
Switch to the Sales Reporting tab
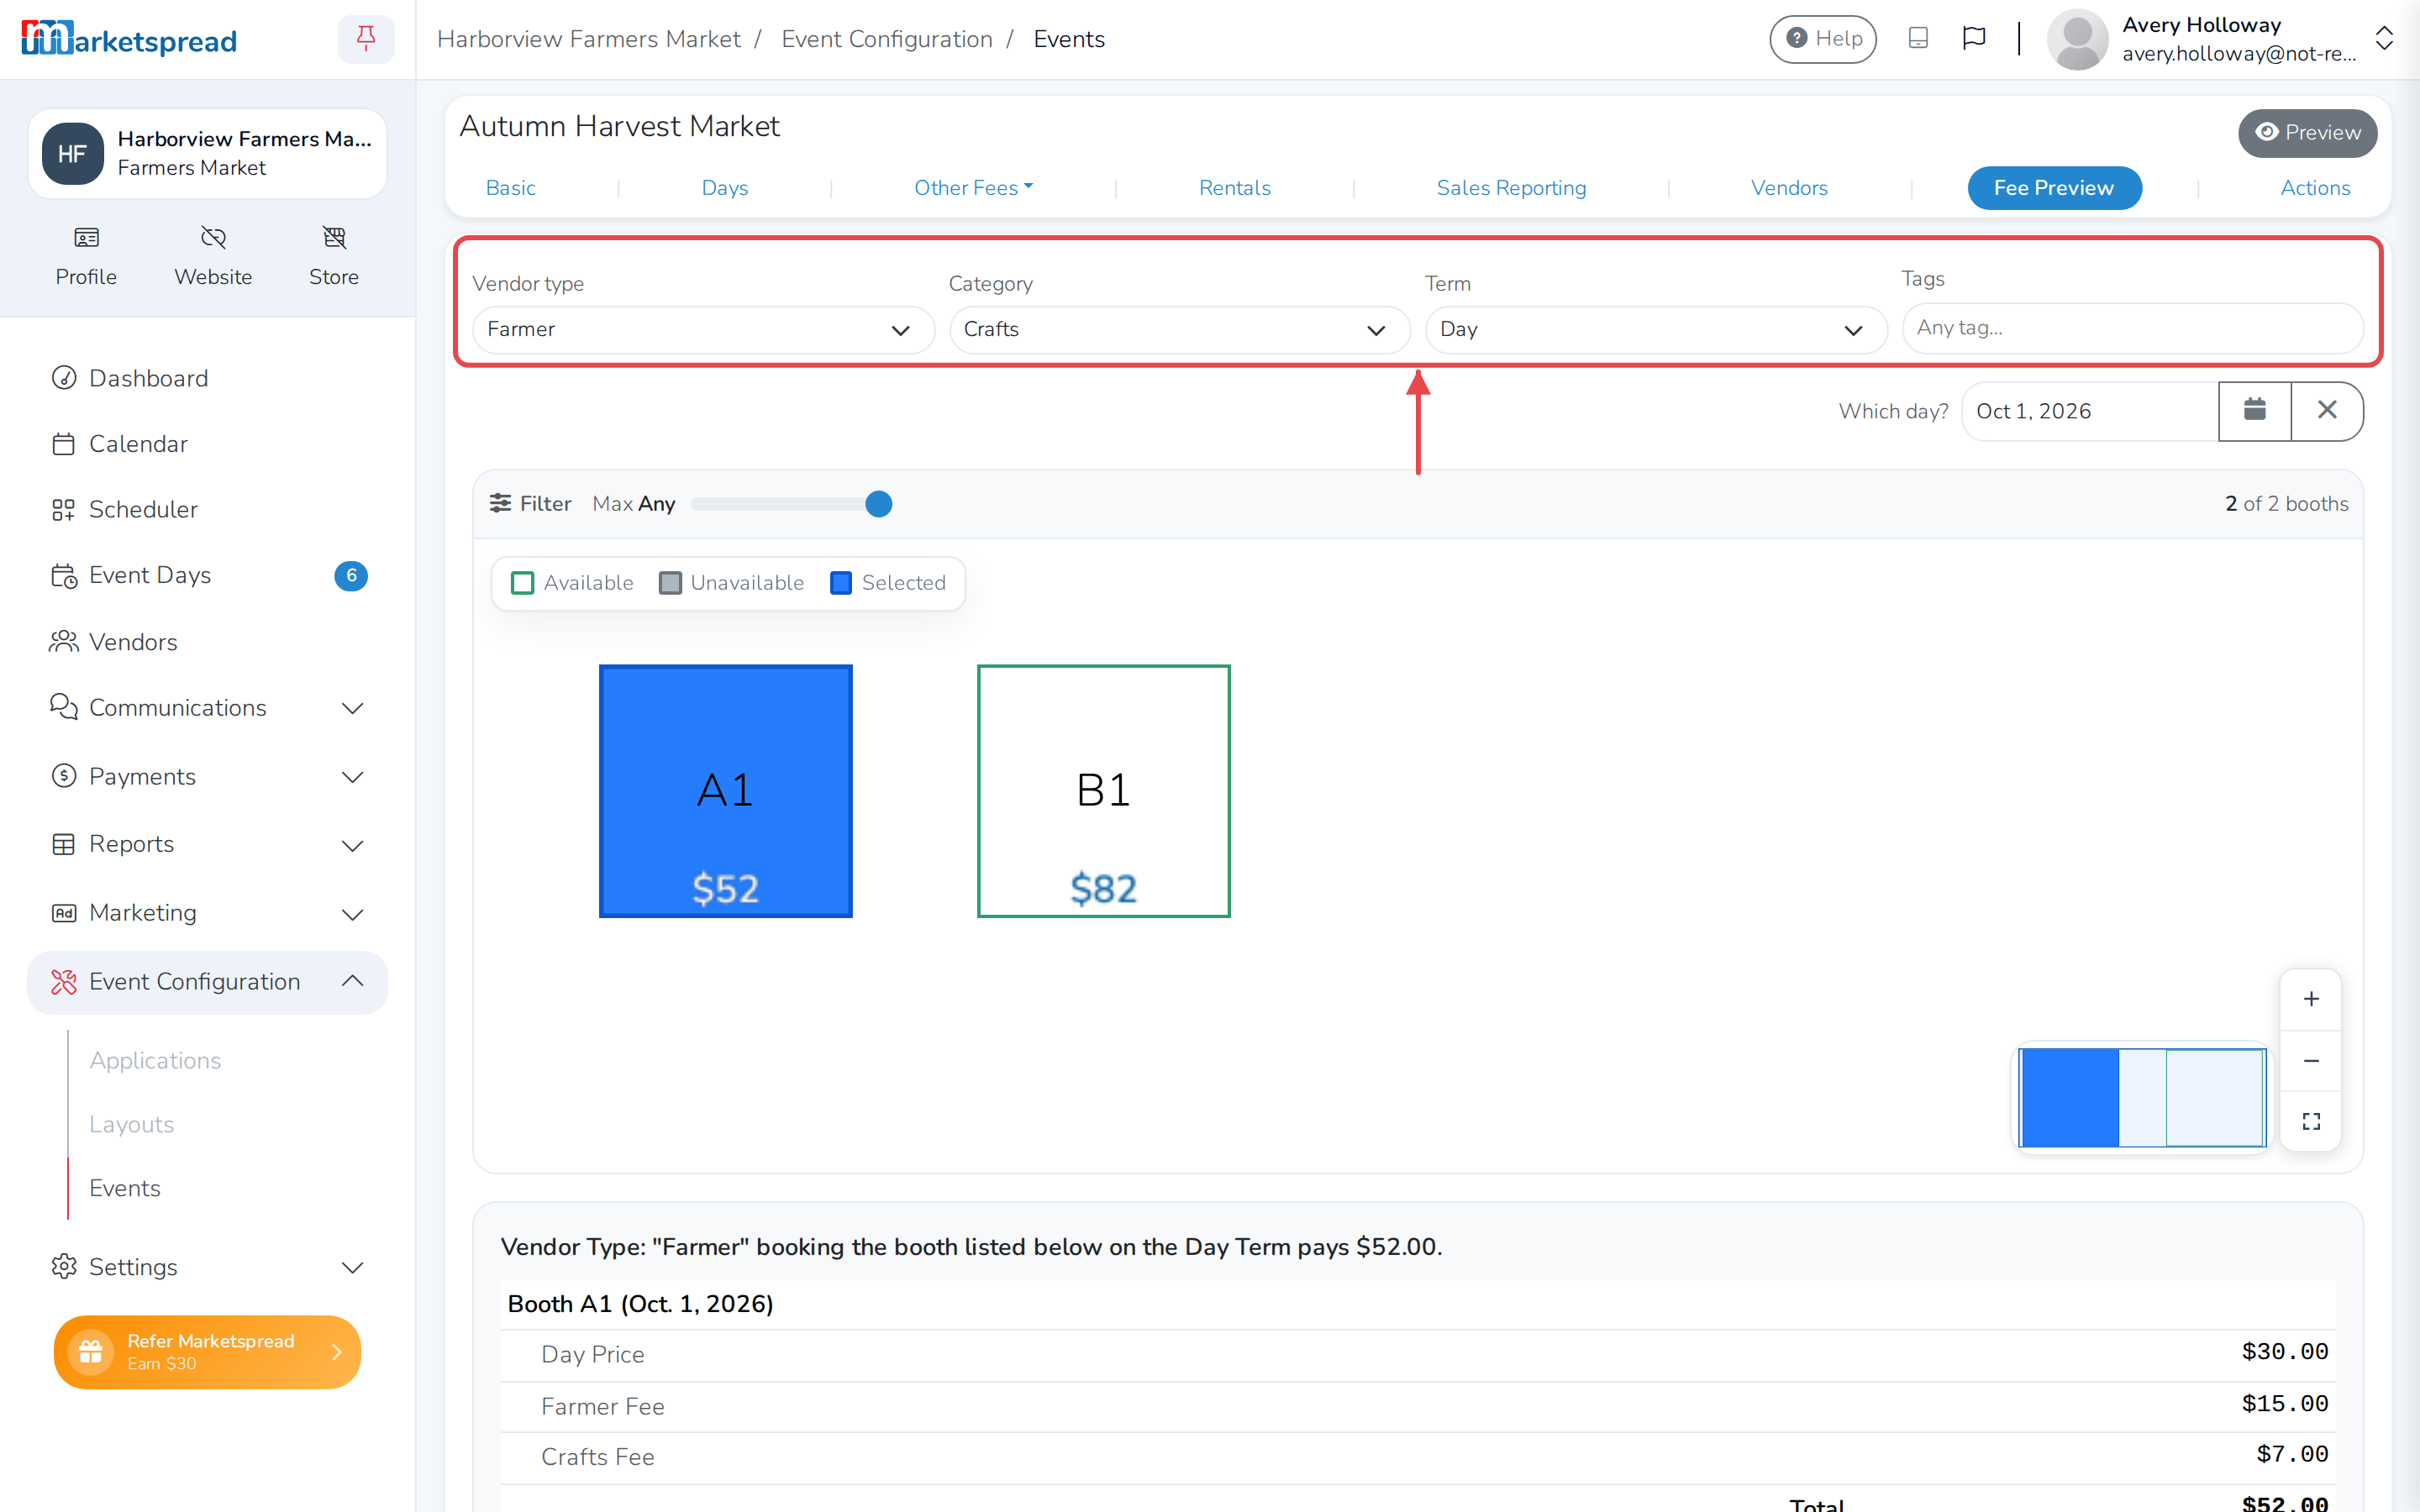[x=1511, y=188]
